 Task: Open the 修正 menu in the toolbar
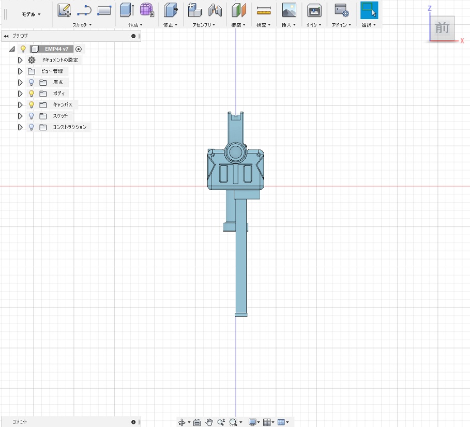pos(170,25)
